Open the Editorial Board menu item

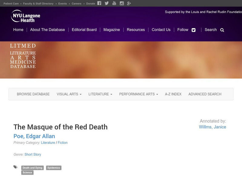84,30
